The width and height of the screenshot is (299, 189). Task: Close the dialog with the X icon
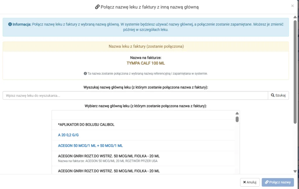(292, 6)
